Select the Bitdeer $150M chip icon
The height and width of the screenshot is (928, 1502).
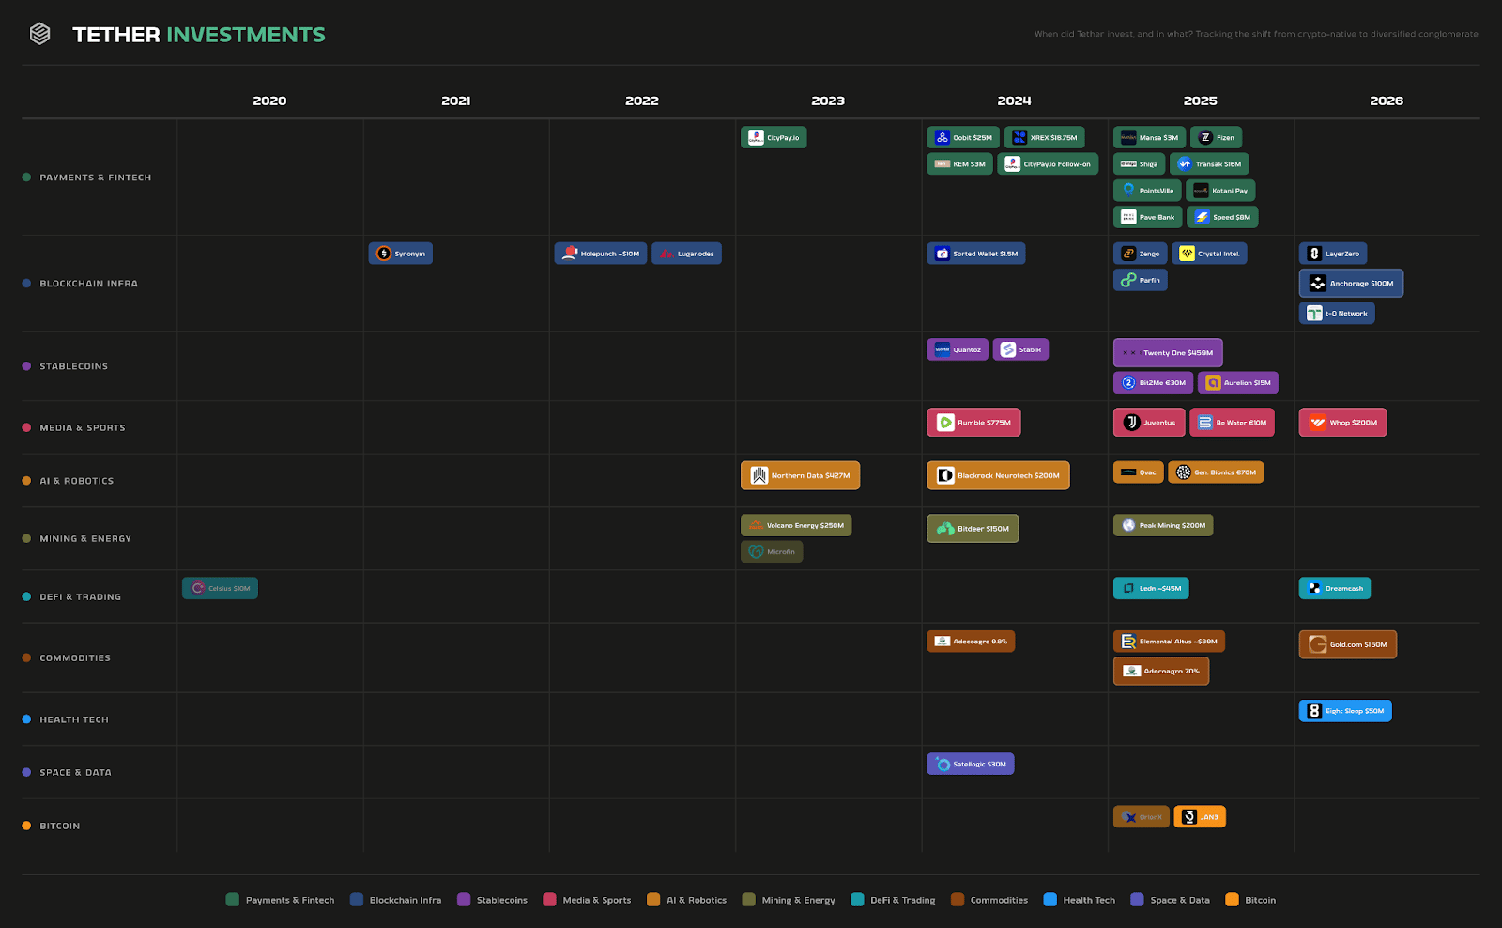(x=945, y=529)
